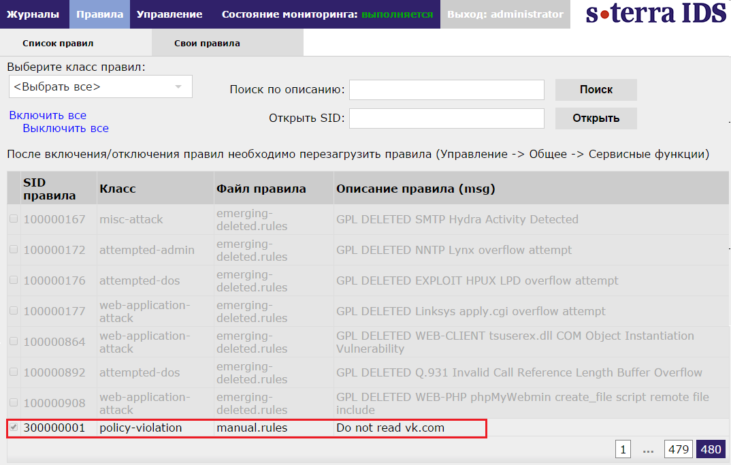
Task: Click the S-Terra IDS logo
Action: coord(656,13)
